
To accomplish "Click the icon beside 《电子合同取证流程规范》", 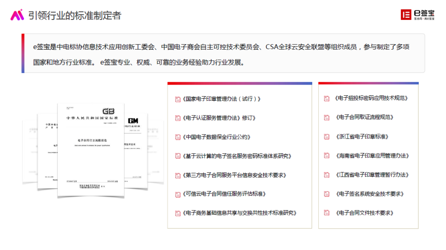I will click(x=327, y=117).
